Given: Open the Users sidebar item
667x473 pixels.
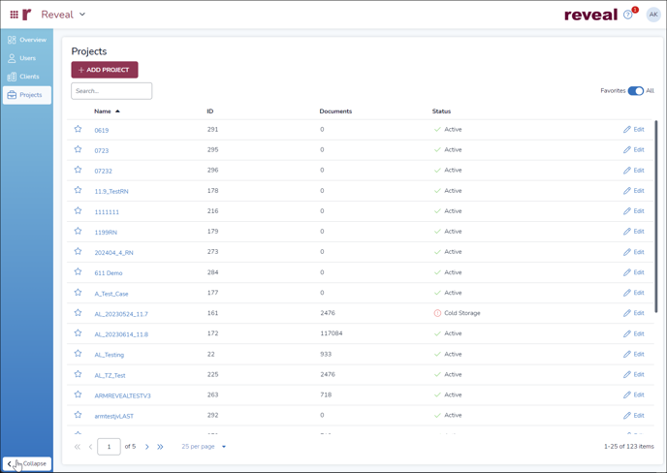Looking at the screenshot, I should [27, 58].
